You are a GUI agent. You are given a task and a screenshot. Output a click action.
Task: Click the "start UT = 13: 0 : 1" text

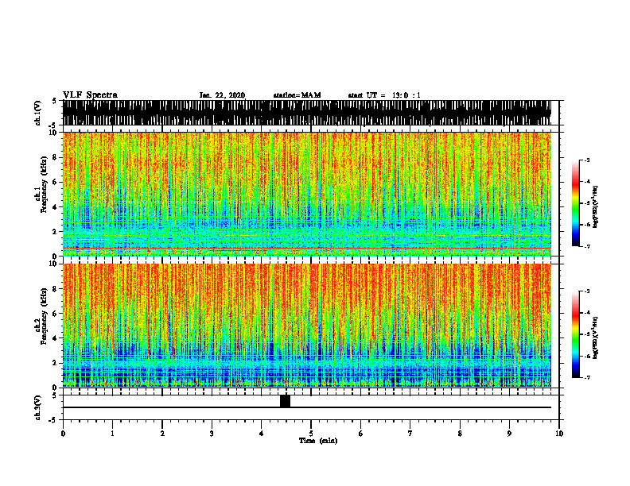pyautogui.click(x=384, y=95)
